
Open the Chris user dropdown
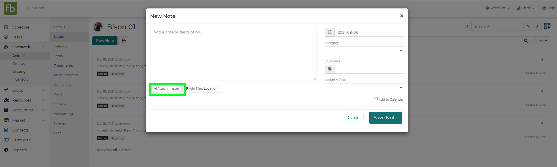[x=526, y=8]
